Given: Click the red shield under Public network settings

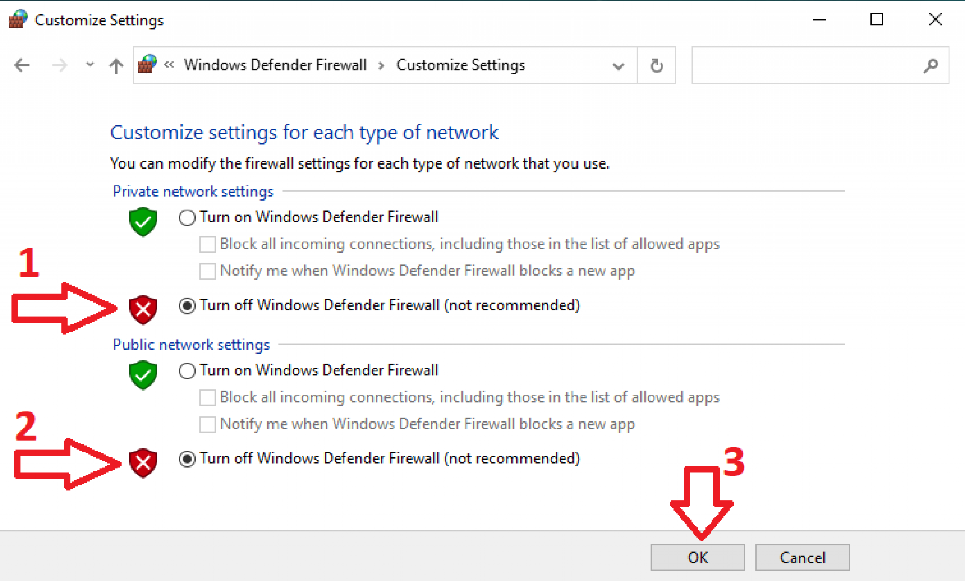Looking at the screenshot, I should point(143,462).
